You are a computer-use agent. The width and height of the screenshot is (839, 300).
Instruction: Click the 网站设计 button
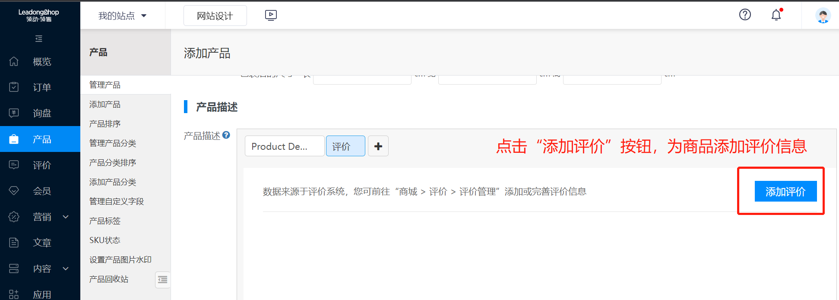215,16
